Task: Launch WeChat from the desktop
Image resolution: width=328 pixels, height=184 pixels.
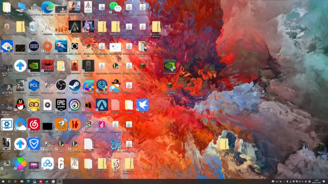Action: click(x=115, y=7)
